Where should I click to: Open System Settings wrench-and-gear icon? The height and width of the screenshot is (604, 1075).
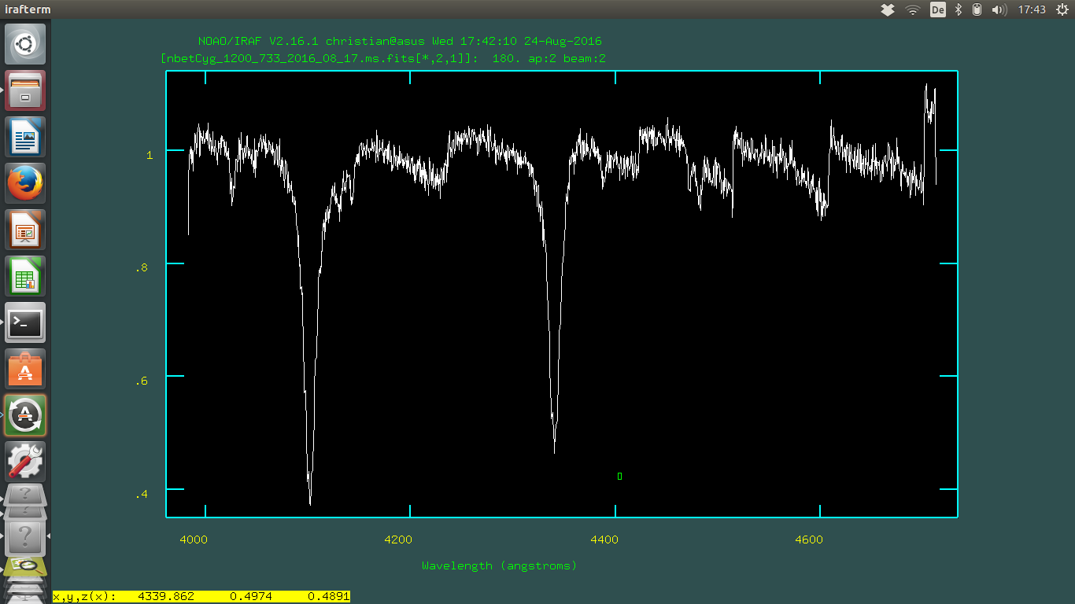tap(25, 462)
